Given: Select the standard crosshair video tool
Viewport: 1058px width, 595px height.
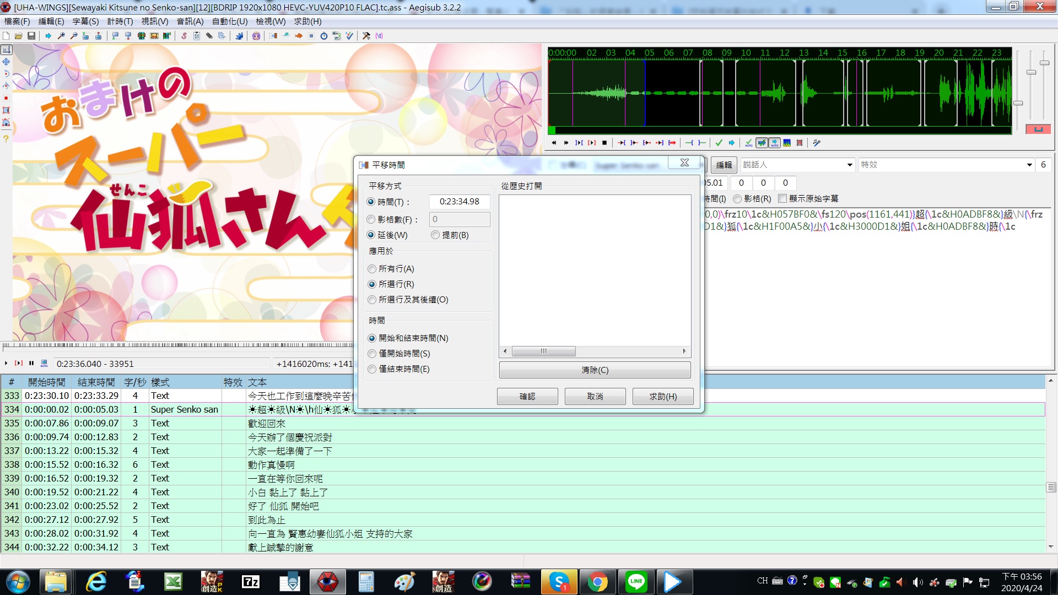Looking at the screenshot, I should click(6, 50).
